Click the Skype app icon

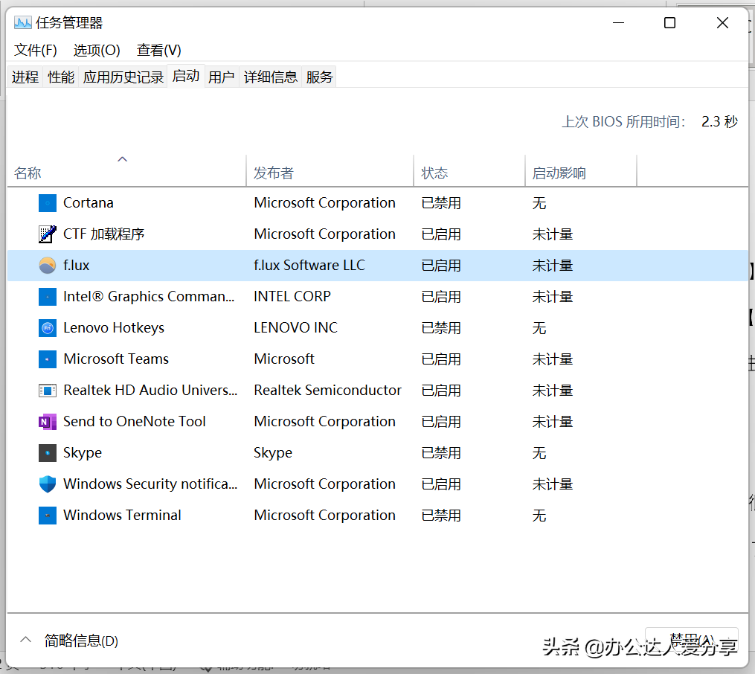[47, 452]
